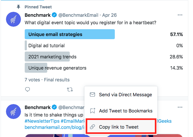Select Copy link to Tweet
The width and height of the screenshot is (193, 137).
pyautogui.click(x=119, y=127)
